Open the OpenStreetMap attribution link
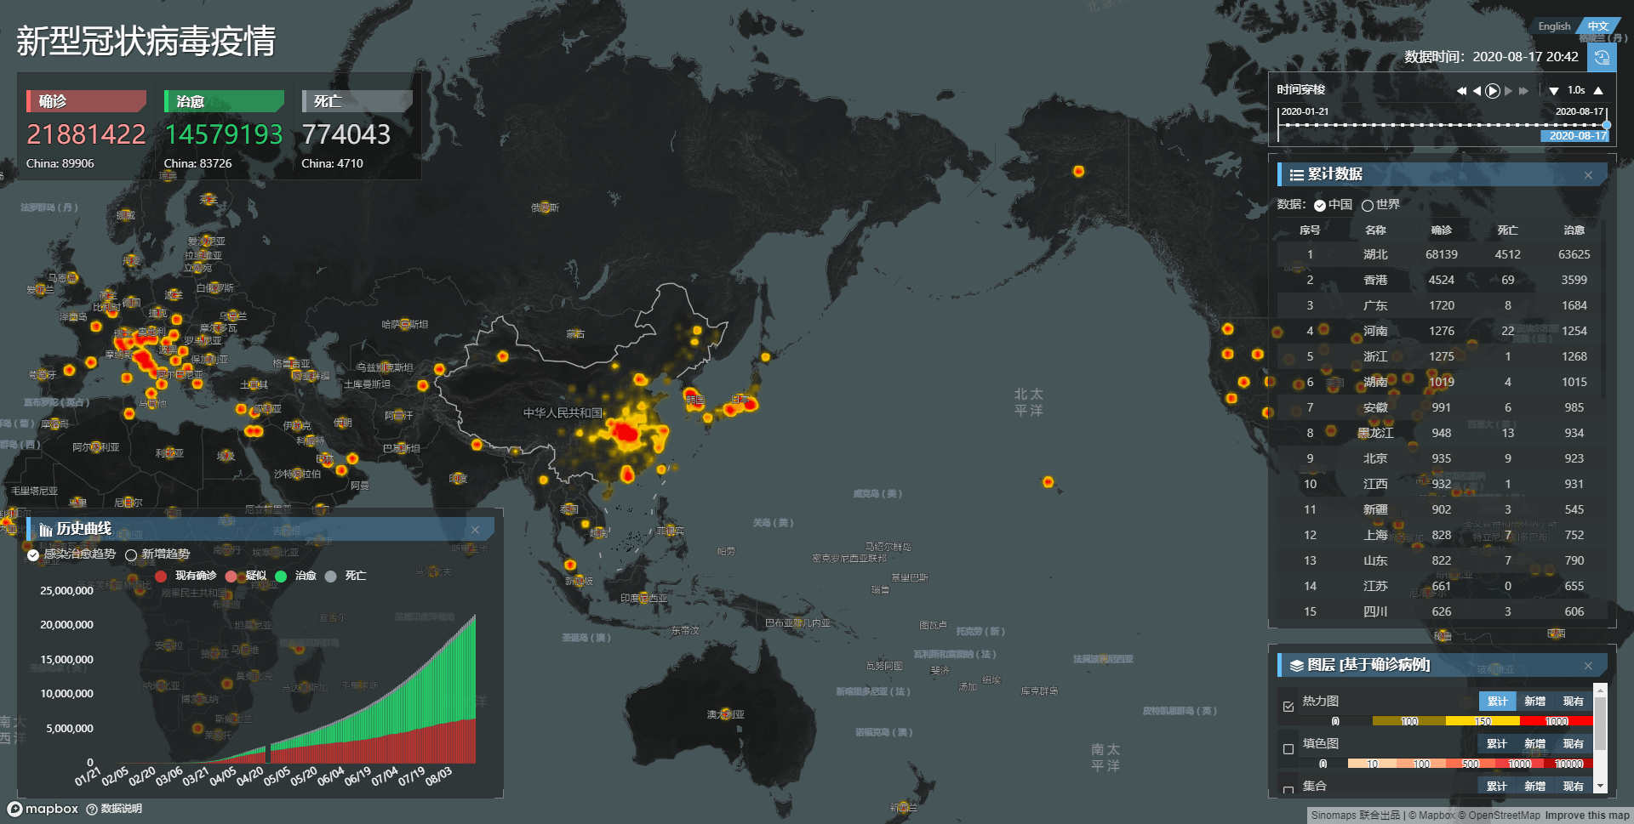The width and height of the screenshot is (1634, 824). 1499,815
